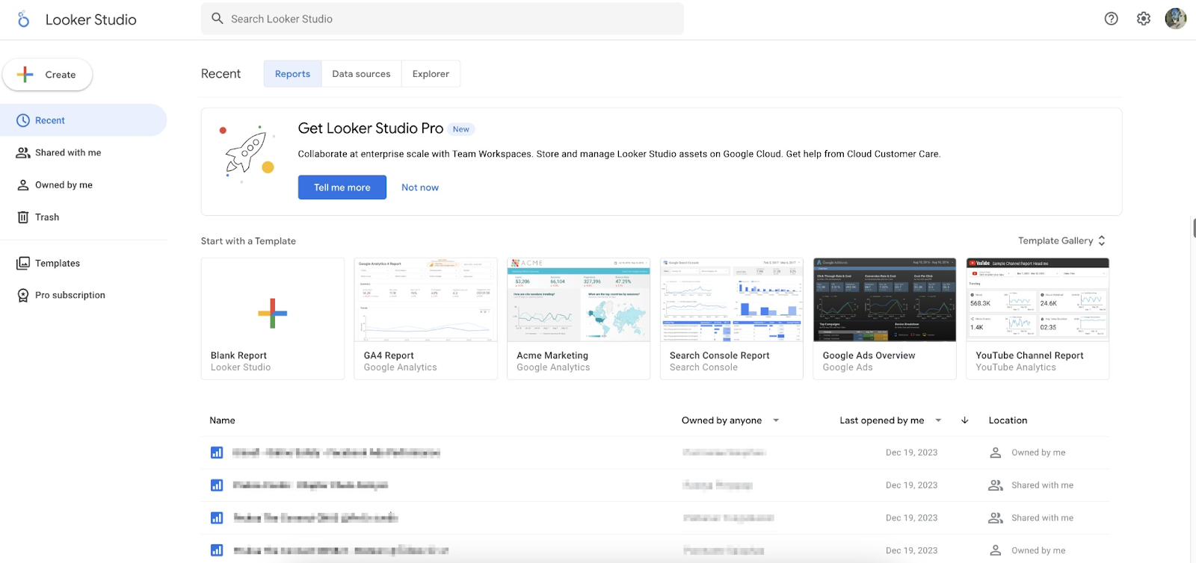This screenshot has width=1196, height=563.
Task: Open the user account avatar
Action: pos(1176,19)
